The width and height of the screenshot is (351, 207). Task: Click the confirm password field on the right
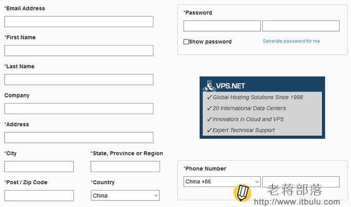click(301, 26)
